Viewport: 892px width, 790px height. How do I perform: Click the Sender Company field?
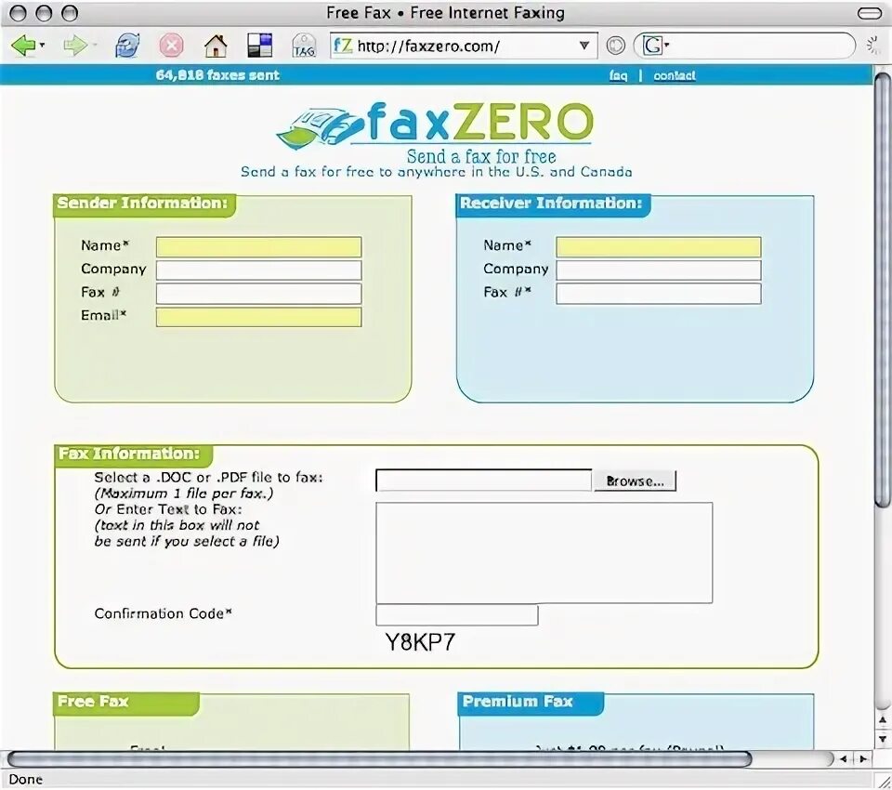click(259, 270)
